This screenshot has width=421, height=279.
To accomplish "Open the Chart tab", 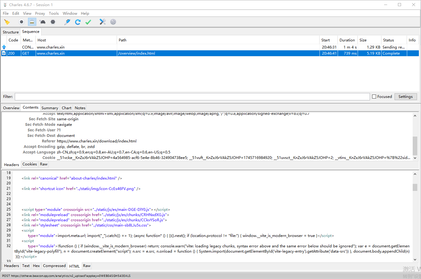I will click(66, 108).
